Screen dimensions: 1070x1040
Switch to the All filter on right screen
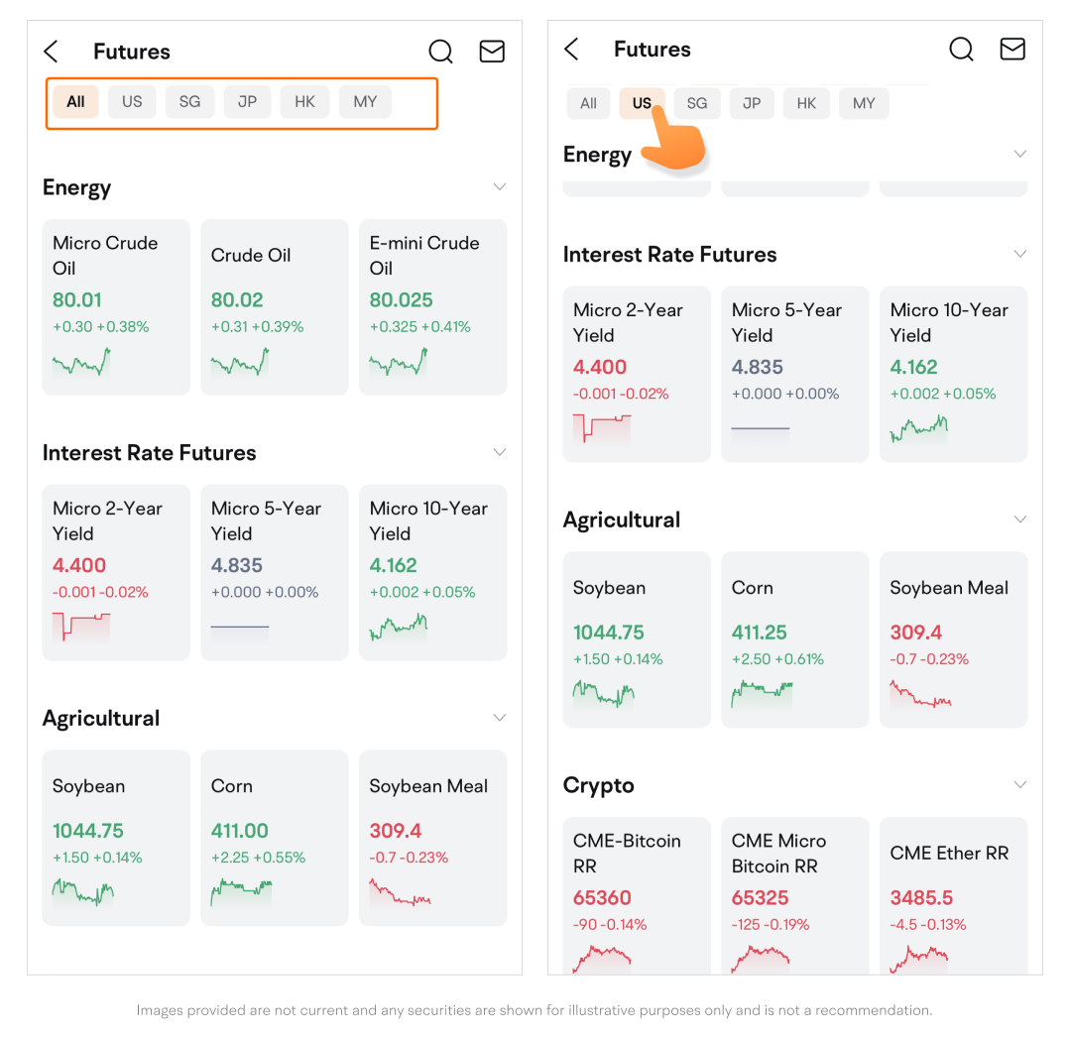coord(588,103)
